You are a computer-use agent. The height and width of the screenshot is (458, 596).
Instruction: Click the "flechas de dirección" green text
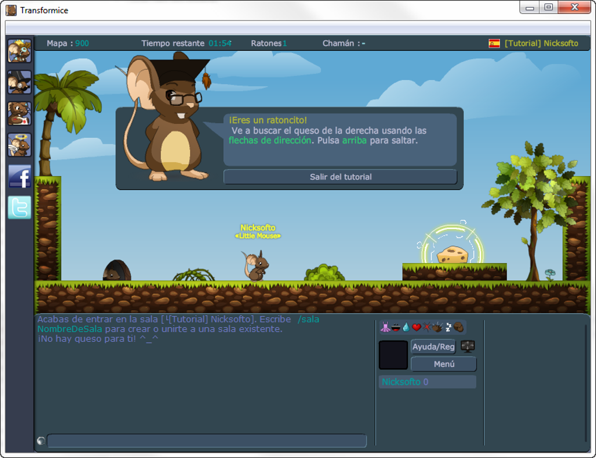tap(270, 140)
